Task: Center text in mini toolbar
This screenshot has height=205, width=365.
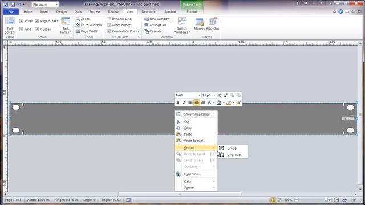Action: (196, 102)
